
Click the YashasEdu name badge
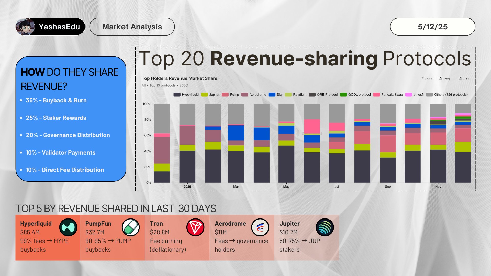(59, 27)
